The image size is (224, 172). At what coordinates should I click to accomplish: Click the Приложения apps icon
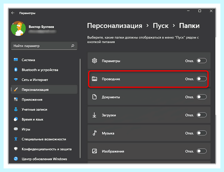(16, 99)
